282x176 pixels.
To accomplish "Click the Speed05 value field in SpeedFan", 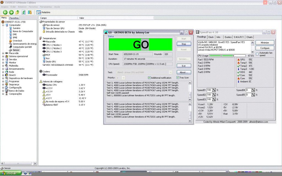I will [x=249, y=95].
